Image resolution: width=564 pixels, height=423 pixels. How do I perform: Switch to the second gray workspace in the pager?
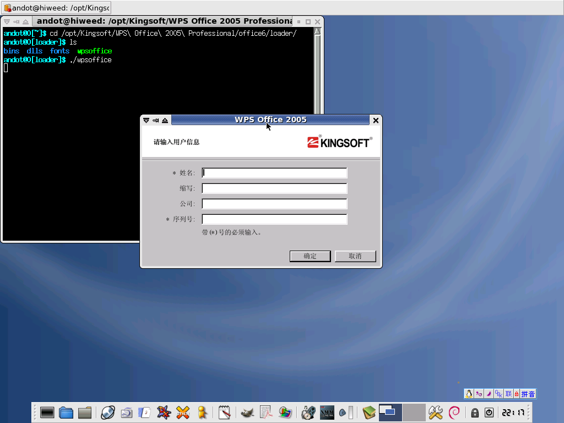414,413
